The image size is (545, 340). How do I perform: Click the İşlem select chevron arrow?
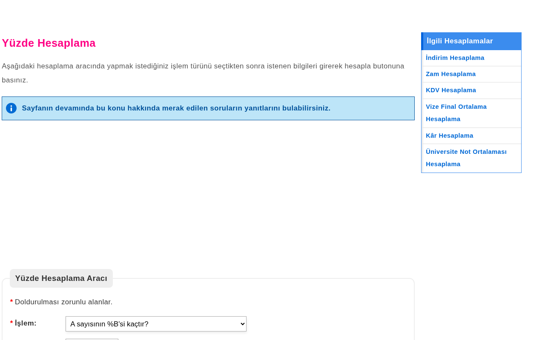(242, 324)
